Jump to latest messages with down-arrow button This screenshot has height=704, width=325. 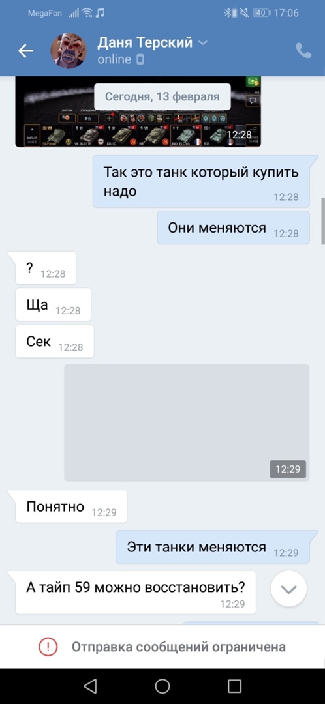tap(289, 589)
